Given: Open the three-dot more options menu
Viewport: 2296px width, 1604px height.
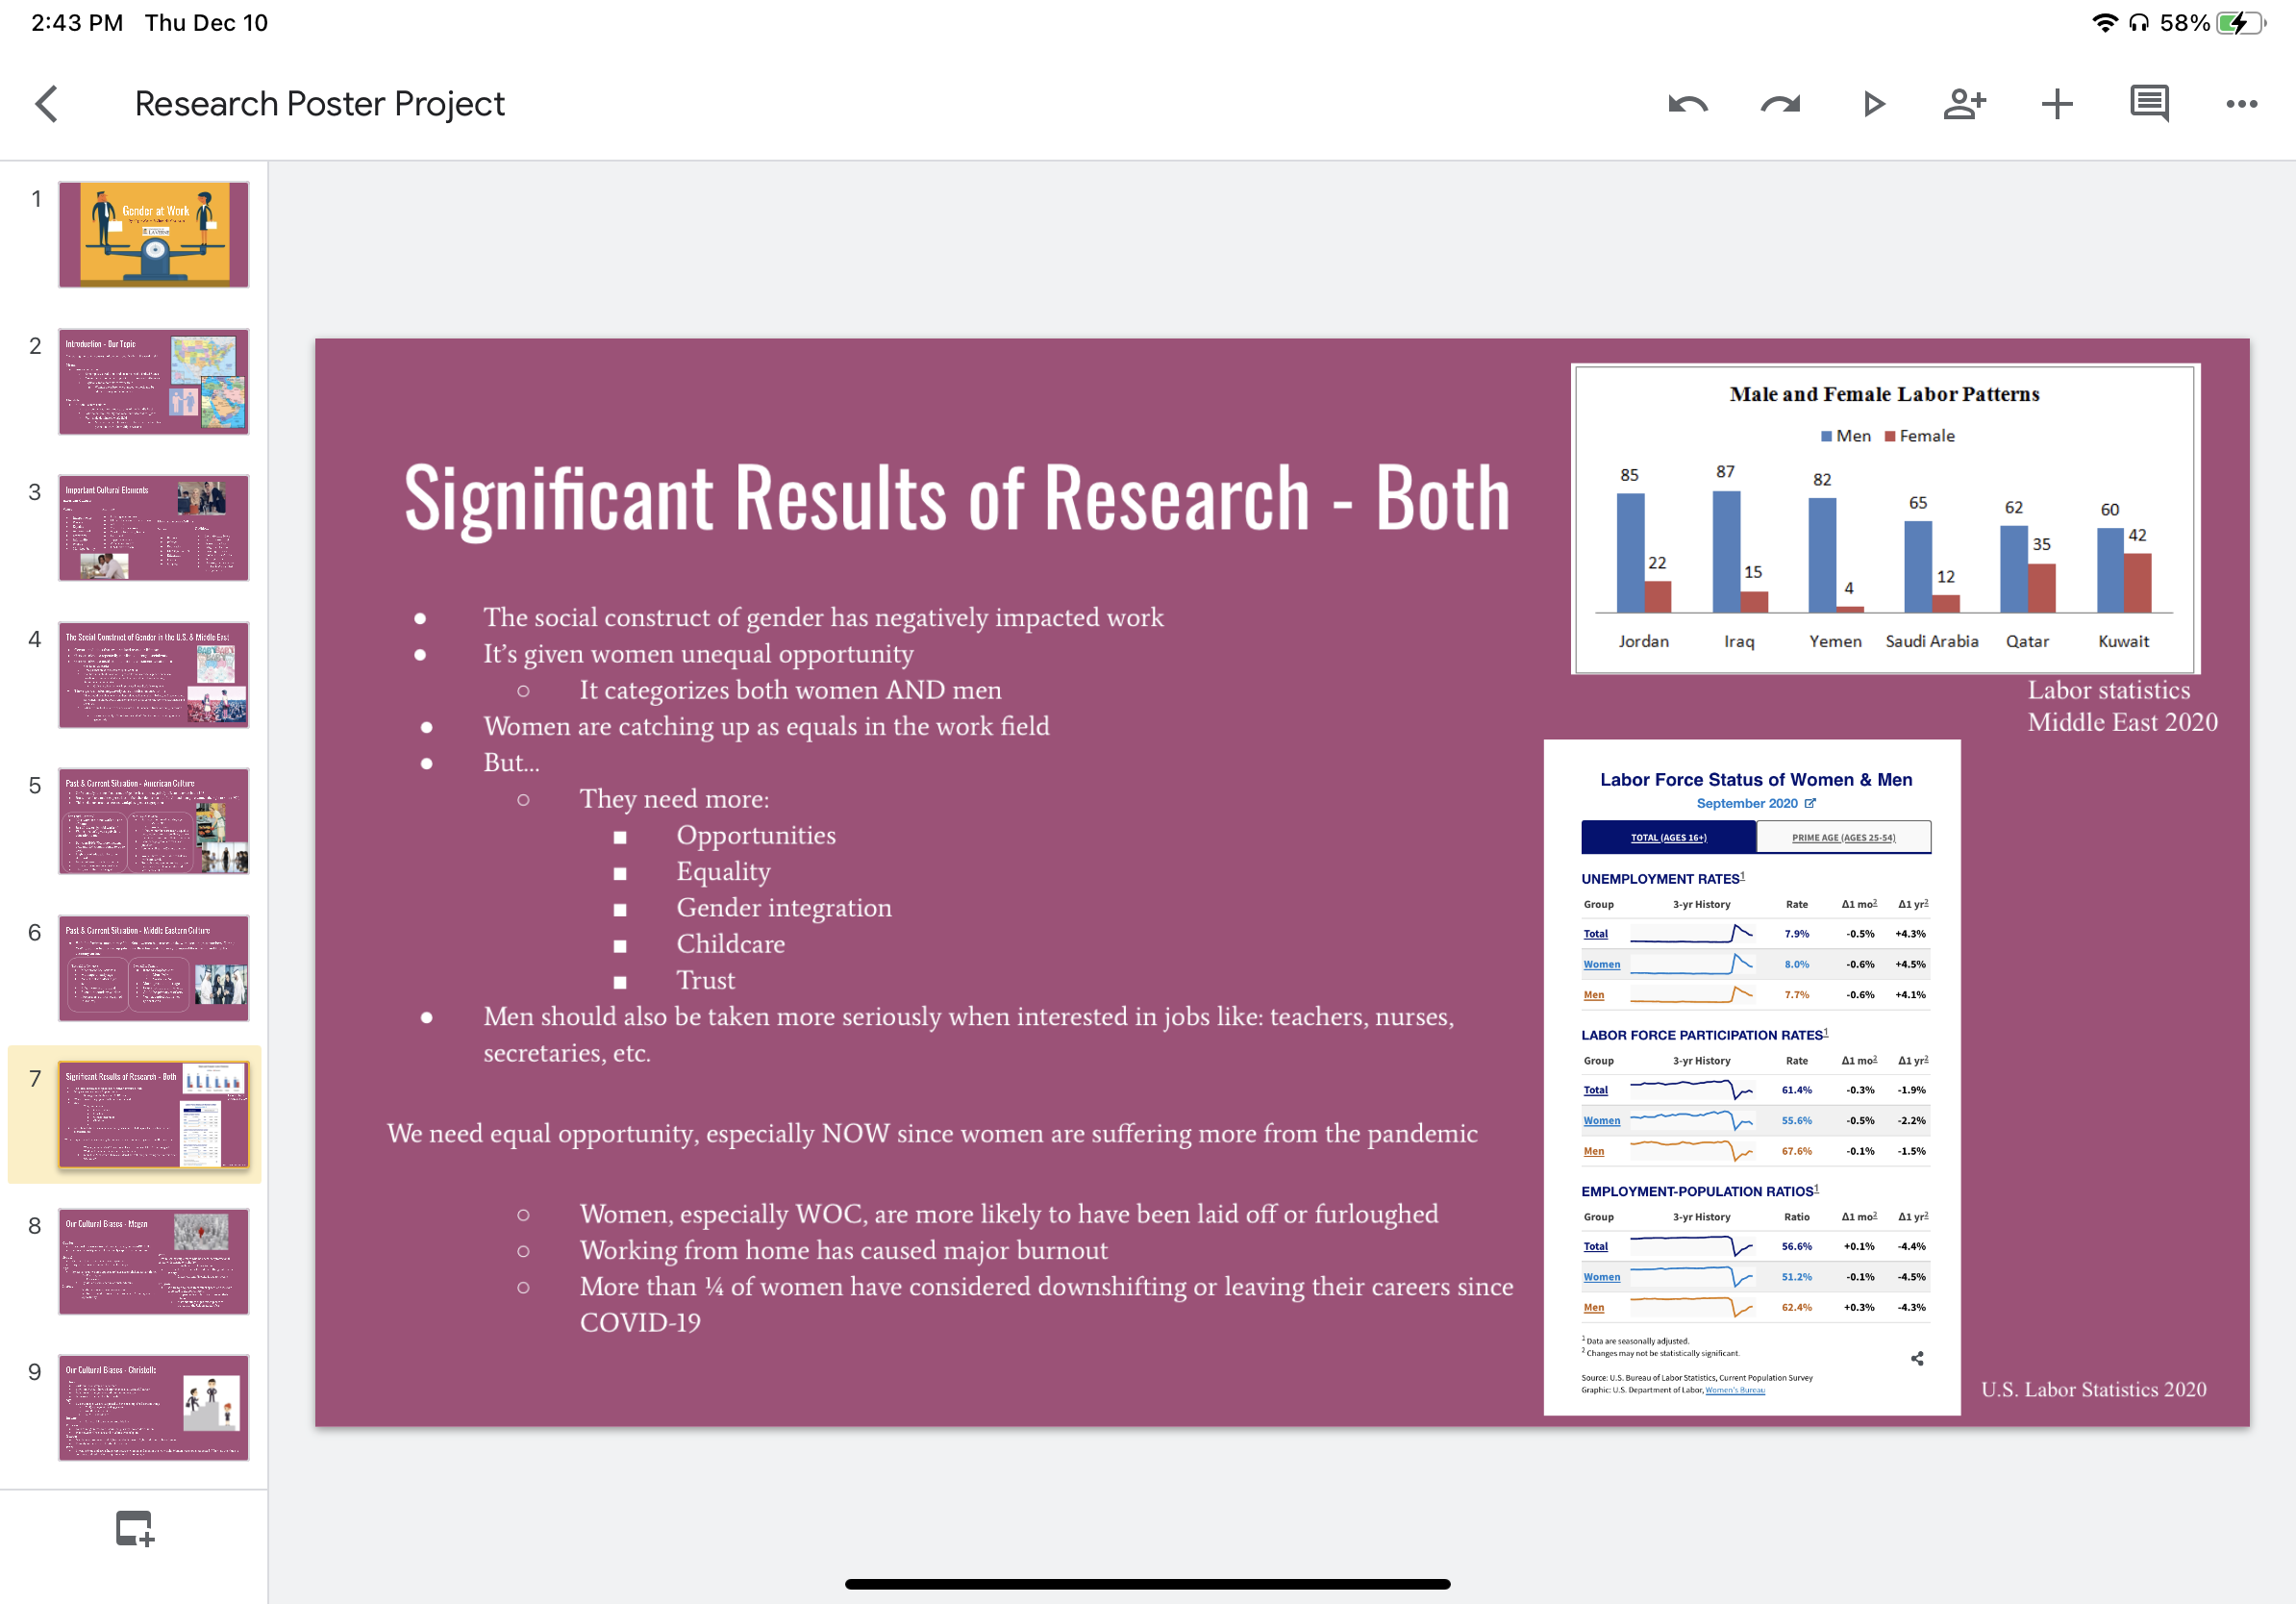Looking at the screenshot, I should (2242, 104).
